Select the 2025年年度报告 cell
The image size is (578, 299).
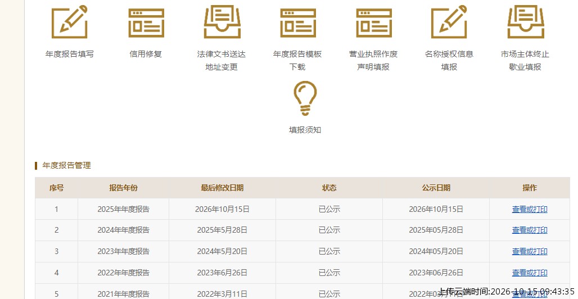coord(124,210)
